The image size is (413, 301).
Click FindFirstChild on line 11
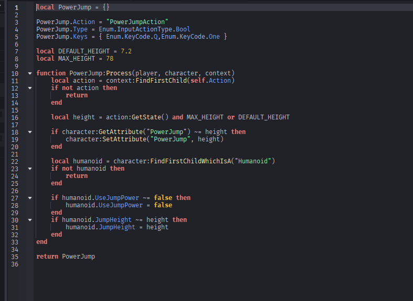[161, 81]
